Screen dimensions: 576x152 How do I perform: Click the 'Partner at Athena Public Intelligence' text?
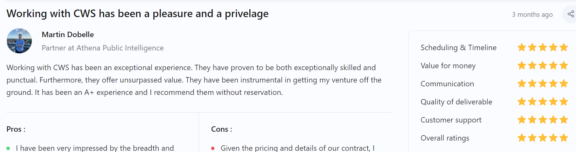click(x=103, y=48)
